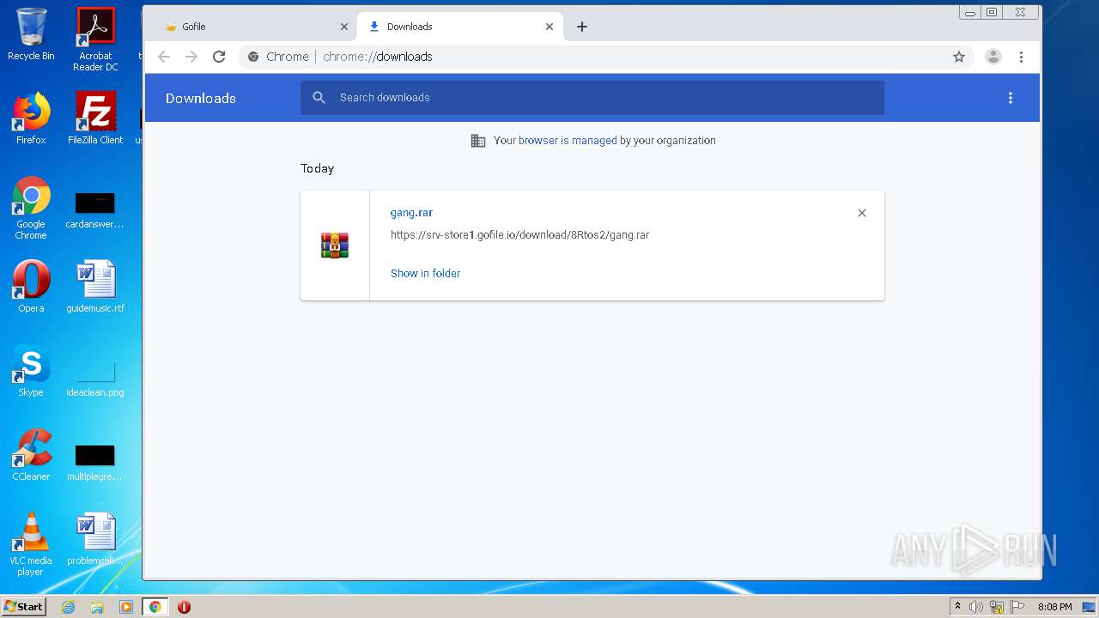Open CCleaner desktop shortcut
Screen dimensions: 1099x618
[x=31, y=455]
